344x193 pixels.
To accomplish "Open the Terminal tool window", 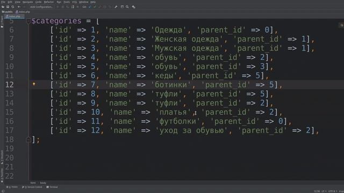I will (x=52, y=187).
